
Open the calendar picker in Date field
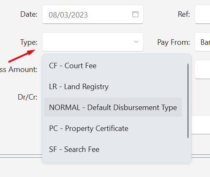135,14
